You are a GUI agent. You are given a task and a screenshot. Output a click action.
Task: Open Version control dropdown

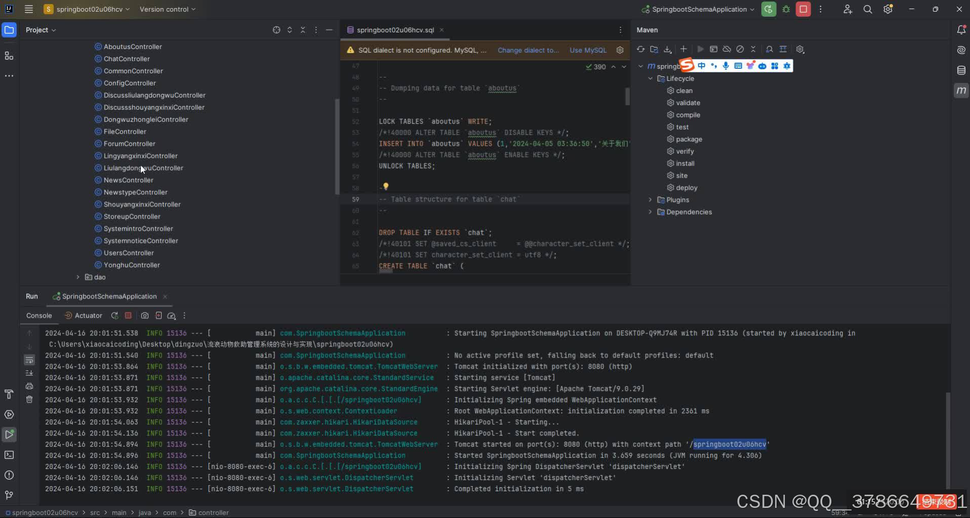coord(168,9)
